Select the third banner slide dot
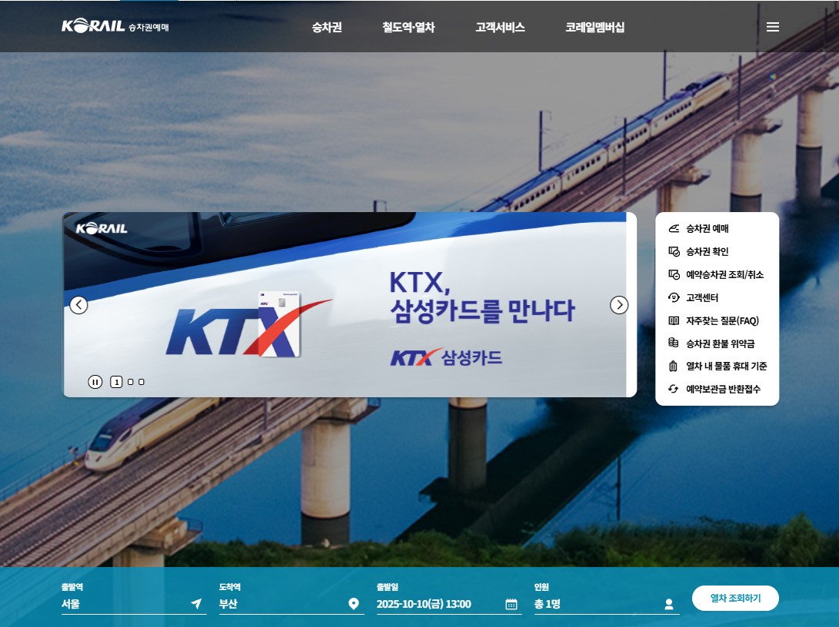The image size is (839, 627). click(x=141, y=382)
